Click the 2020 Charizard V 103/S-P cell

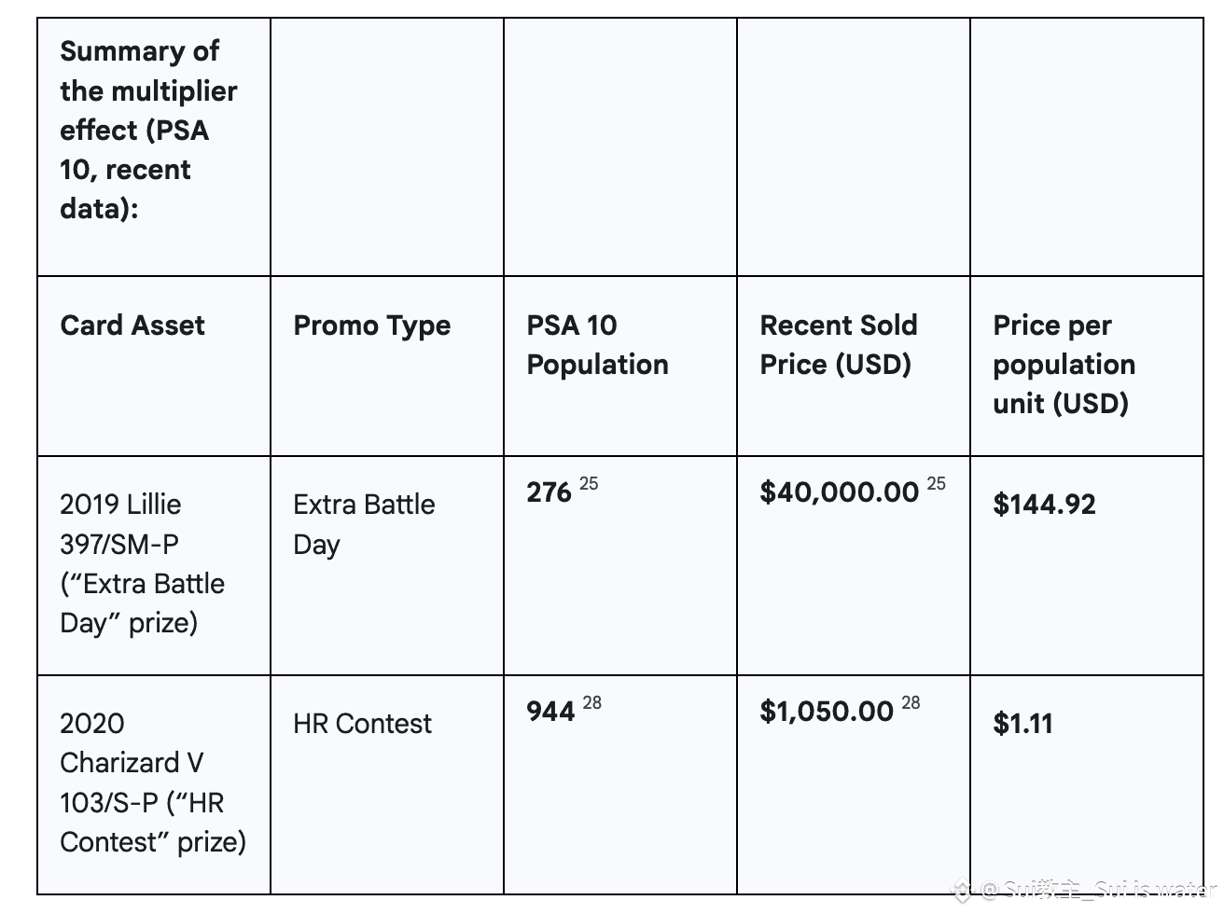coord(152,782)
